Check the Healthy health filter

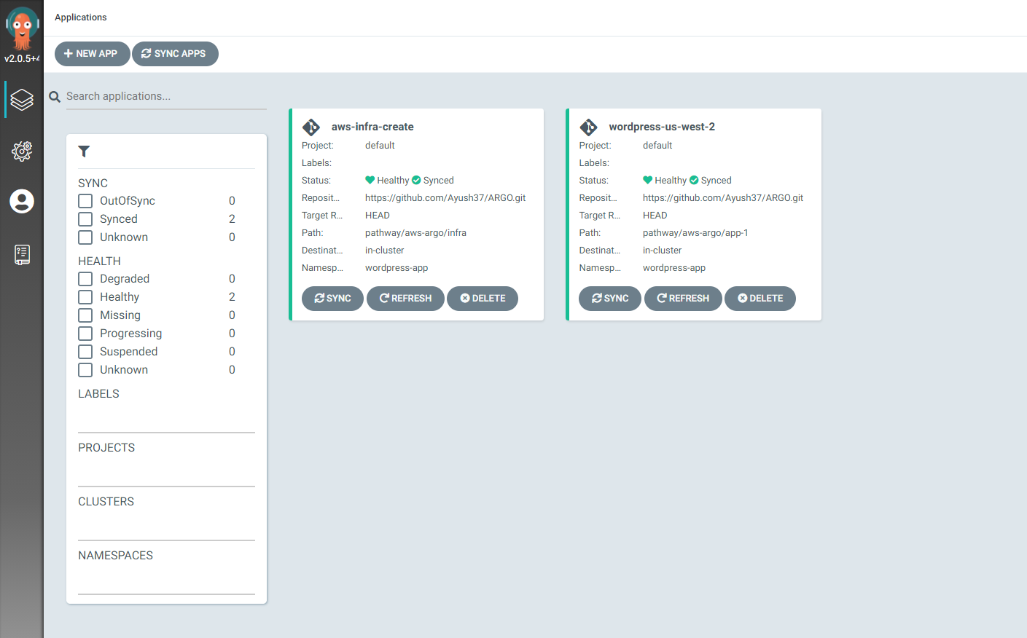(85, 296)
